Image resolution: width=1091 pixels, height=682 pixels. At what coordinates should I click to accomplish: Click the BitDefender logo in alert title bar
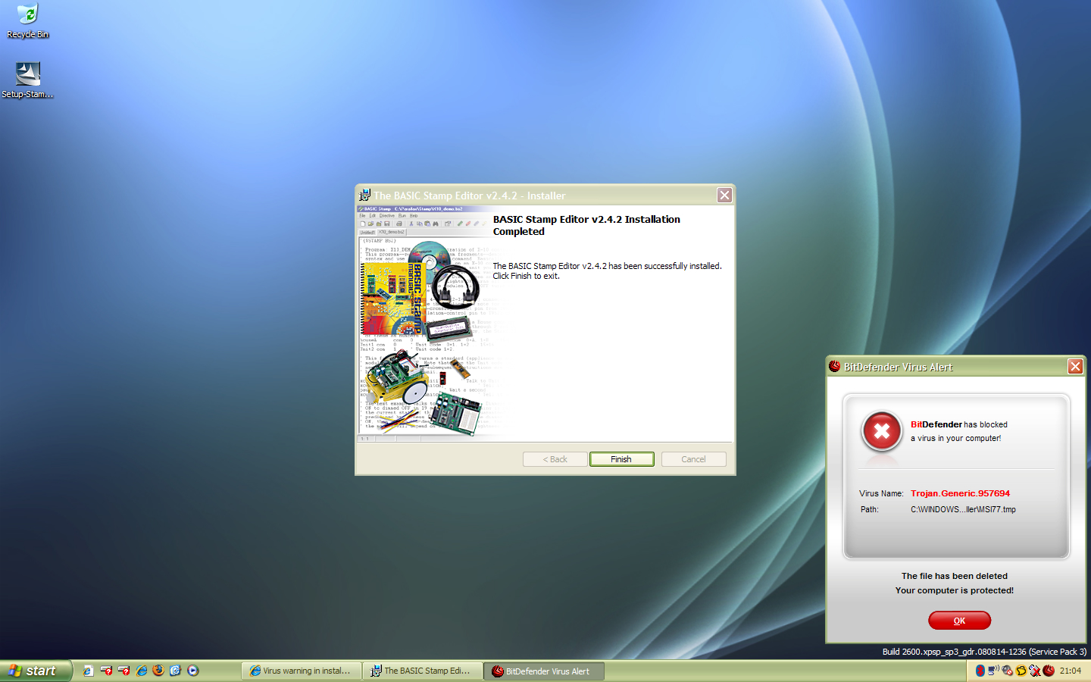(835, 367)
